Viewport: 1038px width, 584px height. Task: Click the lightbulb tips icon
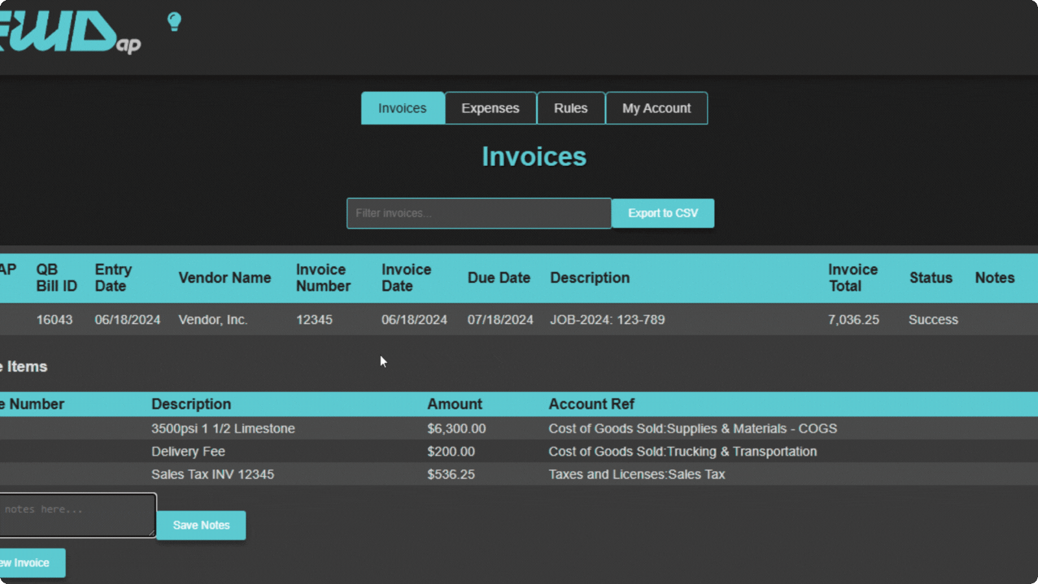click(174, 22)
